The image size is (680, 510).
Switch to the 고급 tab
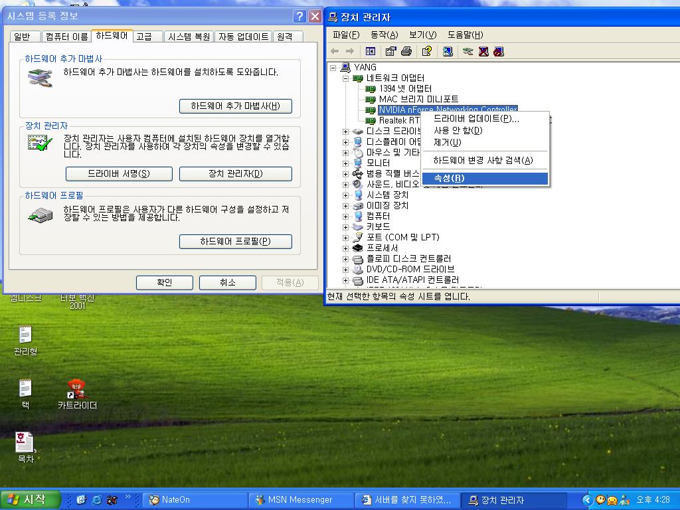(145, 37)
